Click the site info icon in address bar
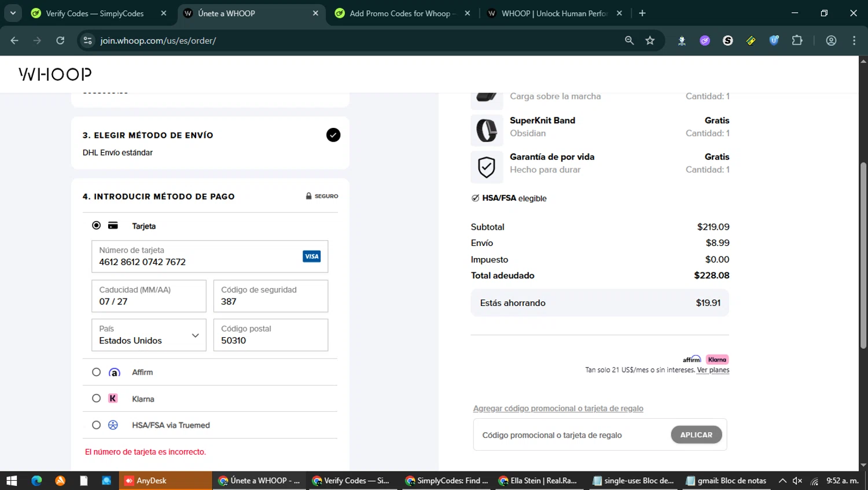 pyautogui.click(x=88, y=40)
